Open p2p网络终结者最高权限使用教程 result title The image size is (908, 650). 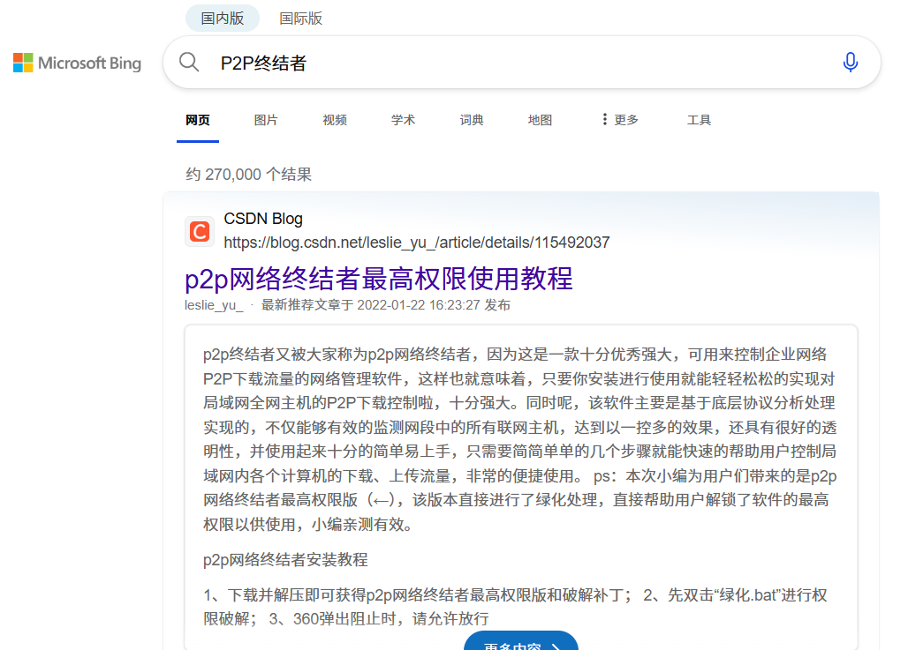tap(379, 278)
